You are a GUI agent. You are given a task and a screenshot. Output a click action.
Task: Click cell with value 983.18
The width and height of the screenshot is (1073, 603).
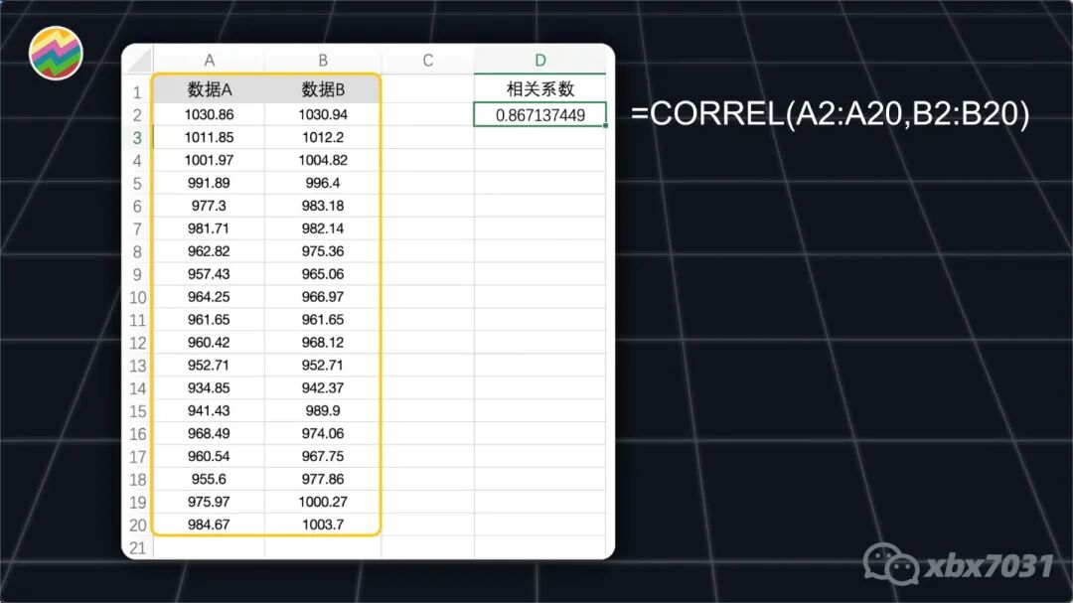tap(323, 206)
